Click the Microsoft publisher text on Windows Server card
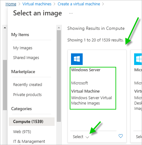 point(80,83)
